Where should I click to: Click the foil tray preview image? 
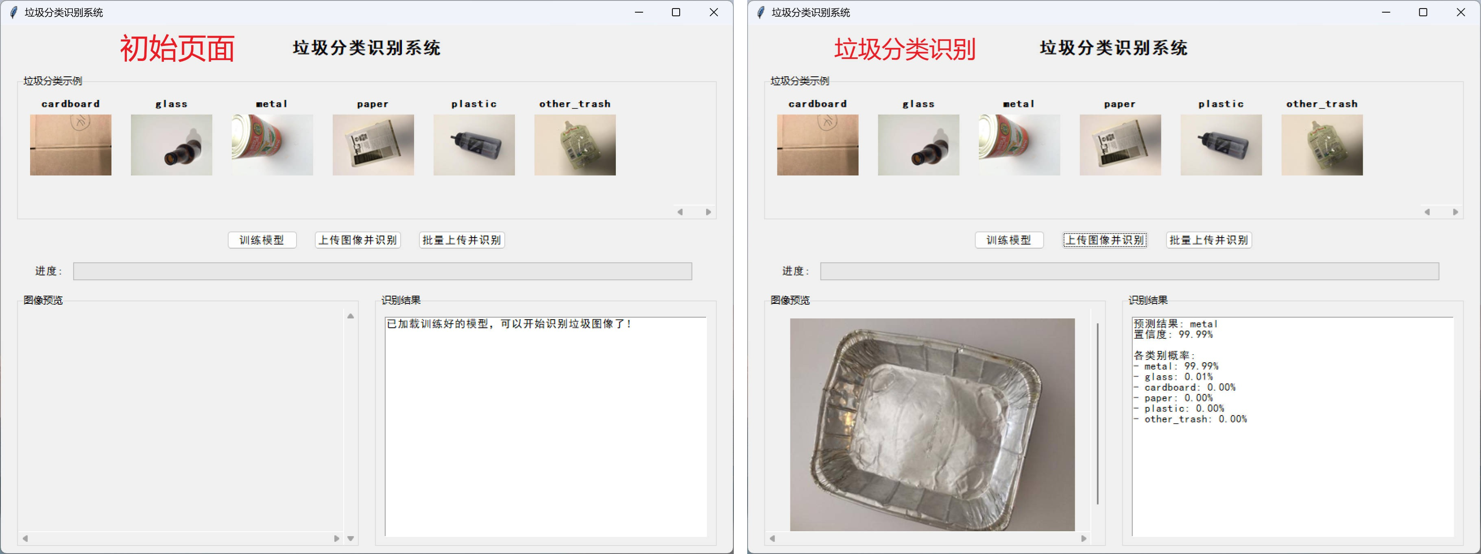(x=932, y=424)
